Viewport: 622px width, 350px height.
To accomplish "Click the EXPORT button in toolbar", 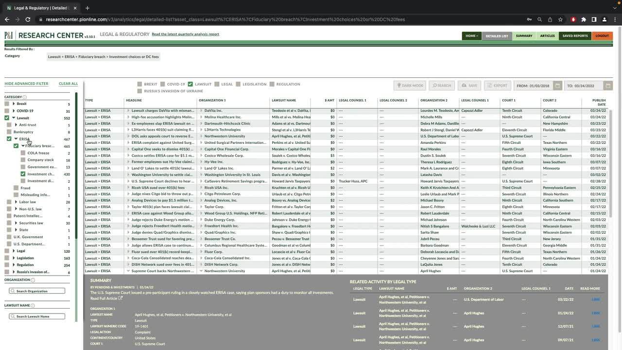I will pyautogui.click(x=497, y=86).
